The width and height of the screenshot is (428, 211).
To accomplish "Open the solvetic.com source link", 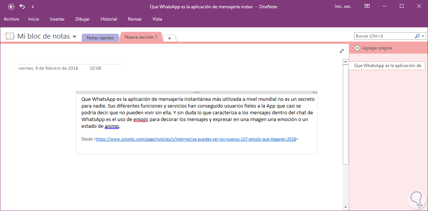I will point(196,139).
